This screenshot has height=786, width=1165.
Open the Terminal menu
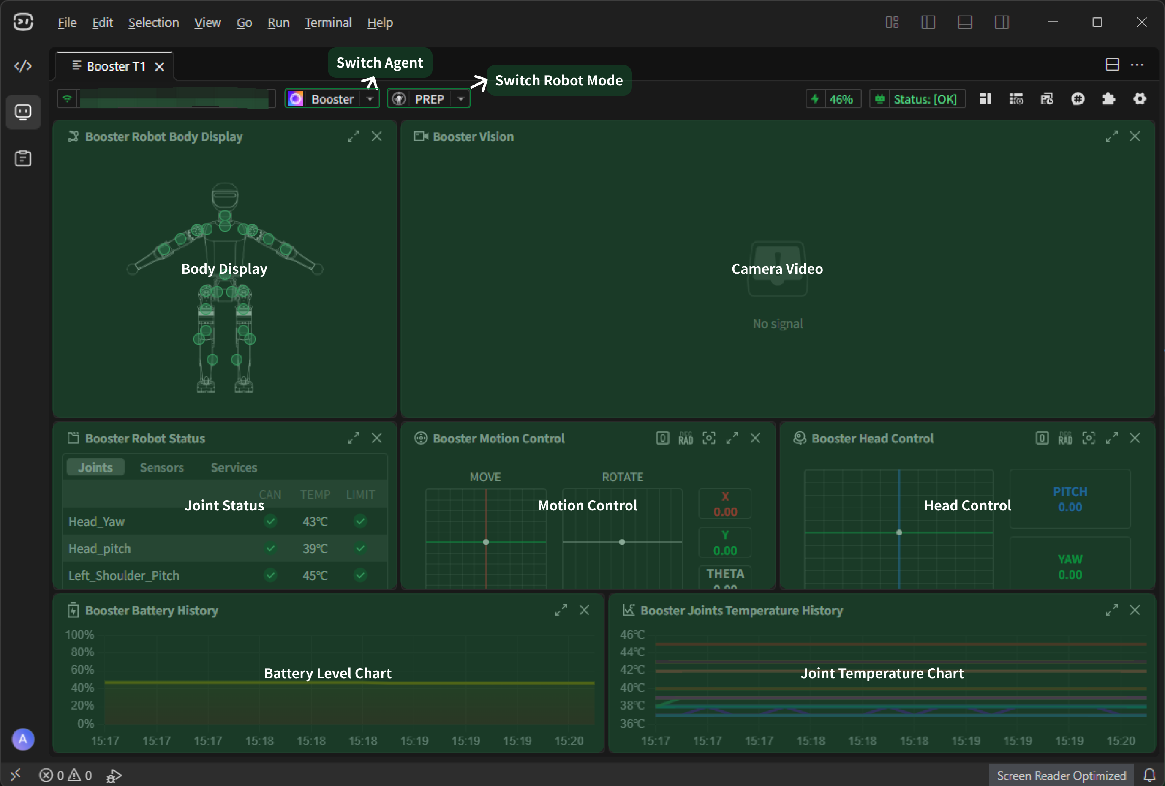[x=328, y=22]
